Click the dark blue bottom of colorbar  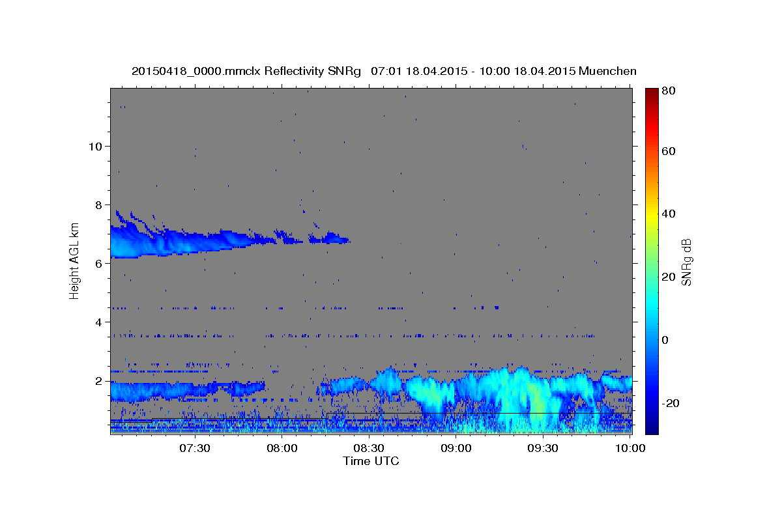point(652,427)
